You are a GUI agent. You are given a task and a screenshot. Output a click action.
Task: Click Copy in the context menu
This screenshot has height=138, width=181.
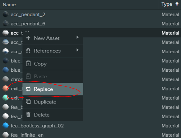40,64
